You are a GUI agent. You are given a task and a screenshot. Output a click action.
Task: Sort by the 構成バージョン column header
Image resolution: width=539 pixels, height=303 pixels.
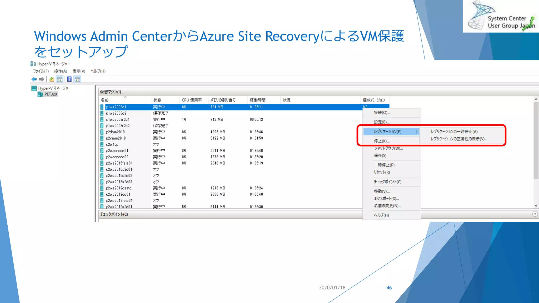(x=375, y=100)
